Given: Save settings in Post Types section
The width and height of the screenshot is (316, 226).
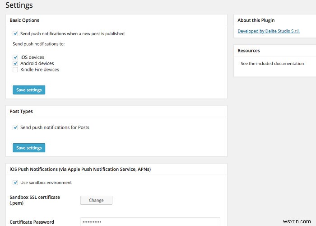Looking at the screenshot, I should pos(29,148).
